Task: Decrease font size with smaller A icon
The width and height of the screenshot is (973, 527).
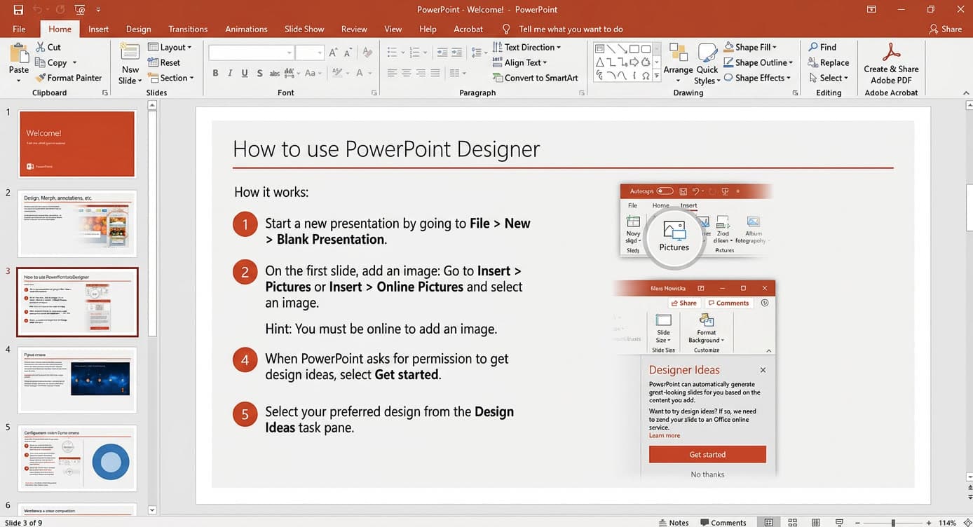Action: point(348,53)
